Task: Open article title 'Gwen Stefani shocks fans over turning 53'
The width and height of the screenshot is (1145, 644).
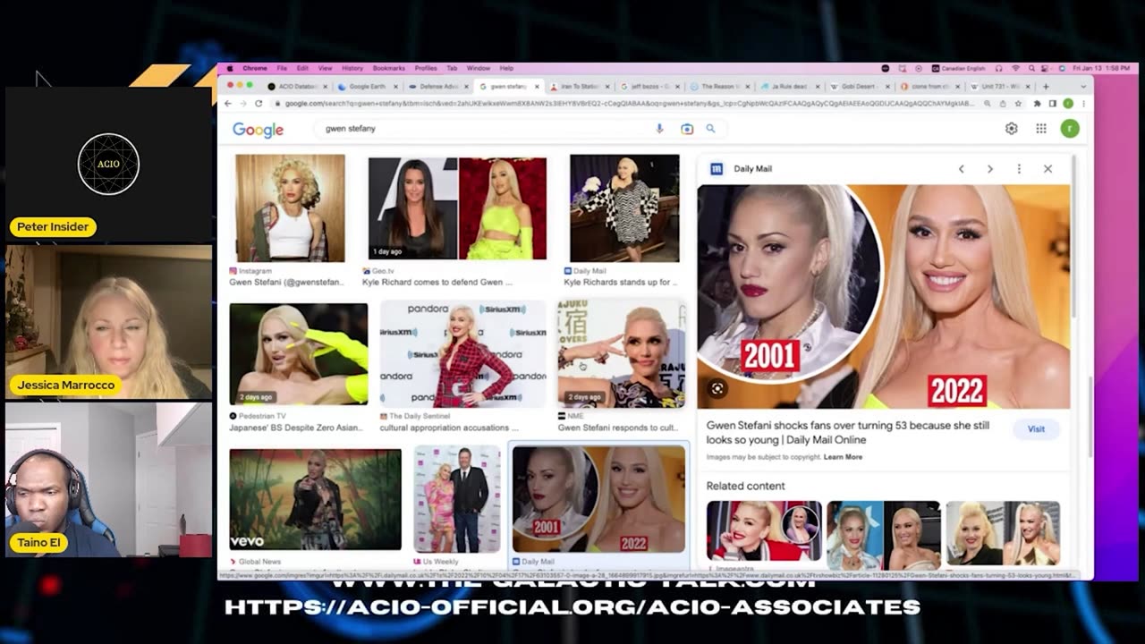Action: tap(848, 432)
